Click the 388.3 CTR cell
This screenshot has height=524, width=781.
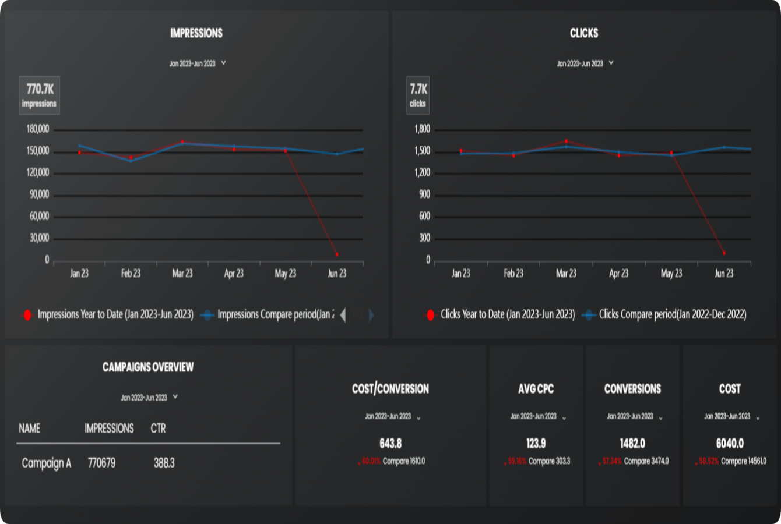(164, 463)
